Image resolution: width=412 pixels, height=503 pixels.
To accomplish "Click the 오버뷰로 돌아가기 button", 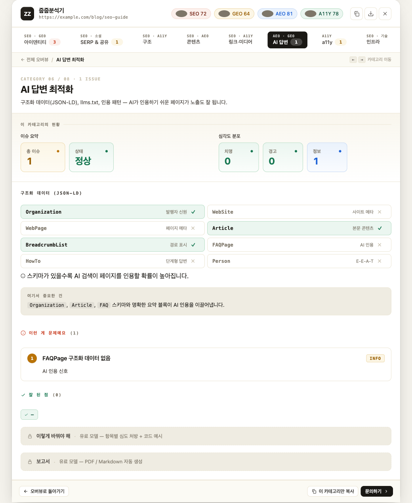I will click(x=44, y=491).
